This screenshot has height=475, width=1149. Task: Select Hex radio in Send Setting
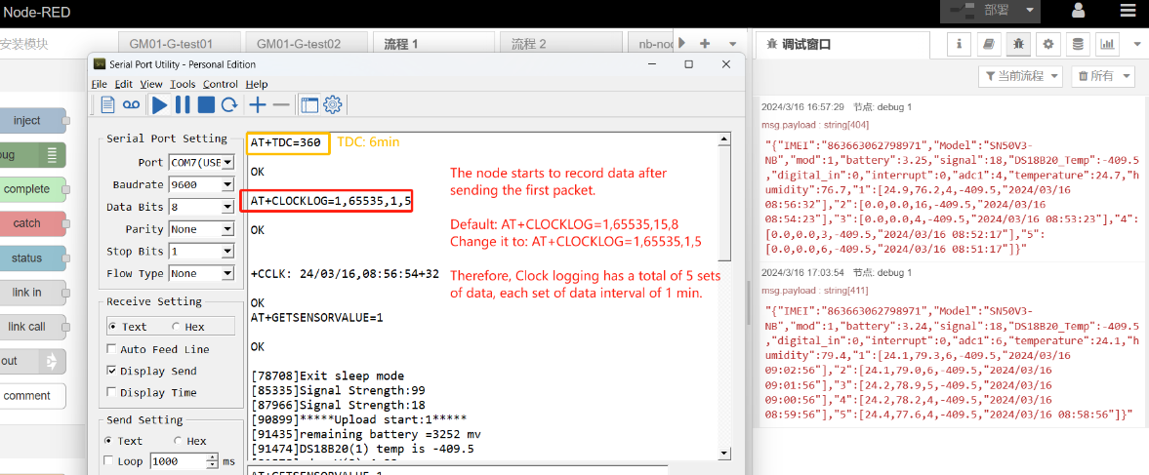(178, 441)
